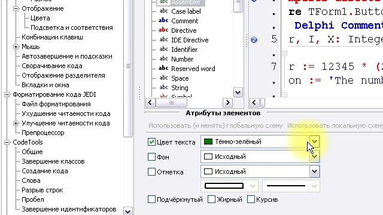Open Общие under CodeTools
383x215 pixels.
pyautogui.click(x=32, y=152)
